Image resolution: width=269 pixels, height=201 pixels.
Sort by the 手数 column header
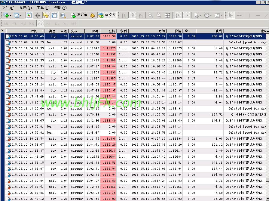[x=63, y=31]
